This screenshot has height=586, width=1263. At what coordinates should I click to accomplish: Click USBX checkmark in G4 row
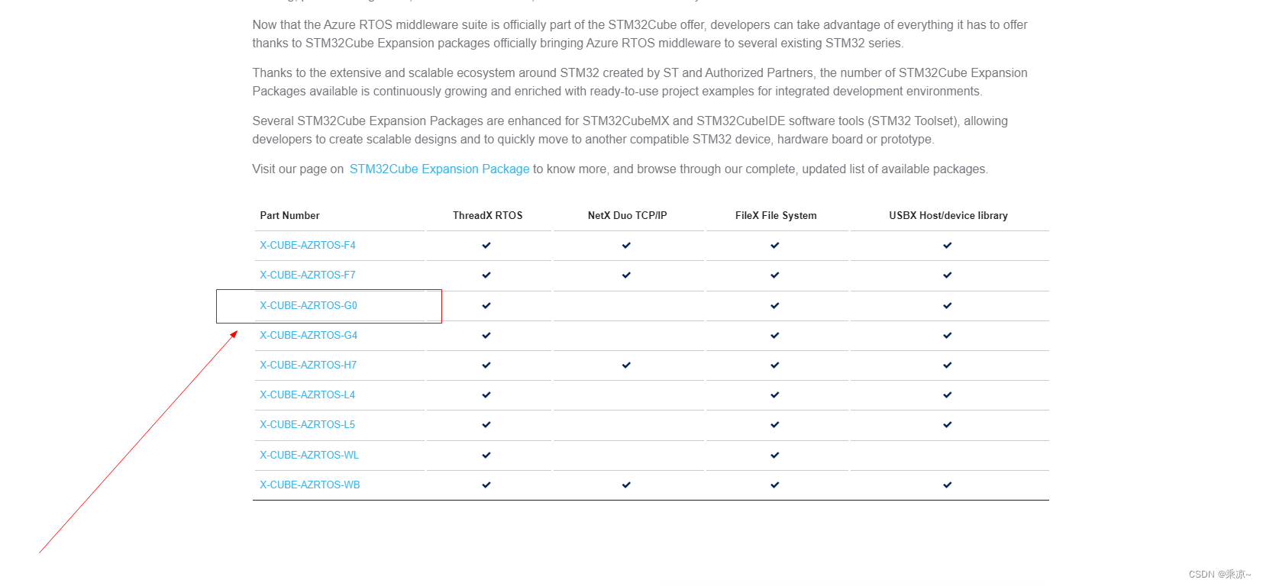click(948, 335)
